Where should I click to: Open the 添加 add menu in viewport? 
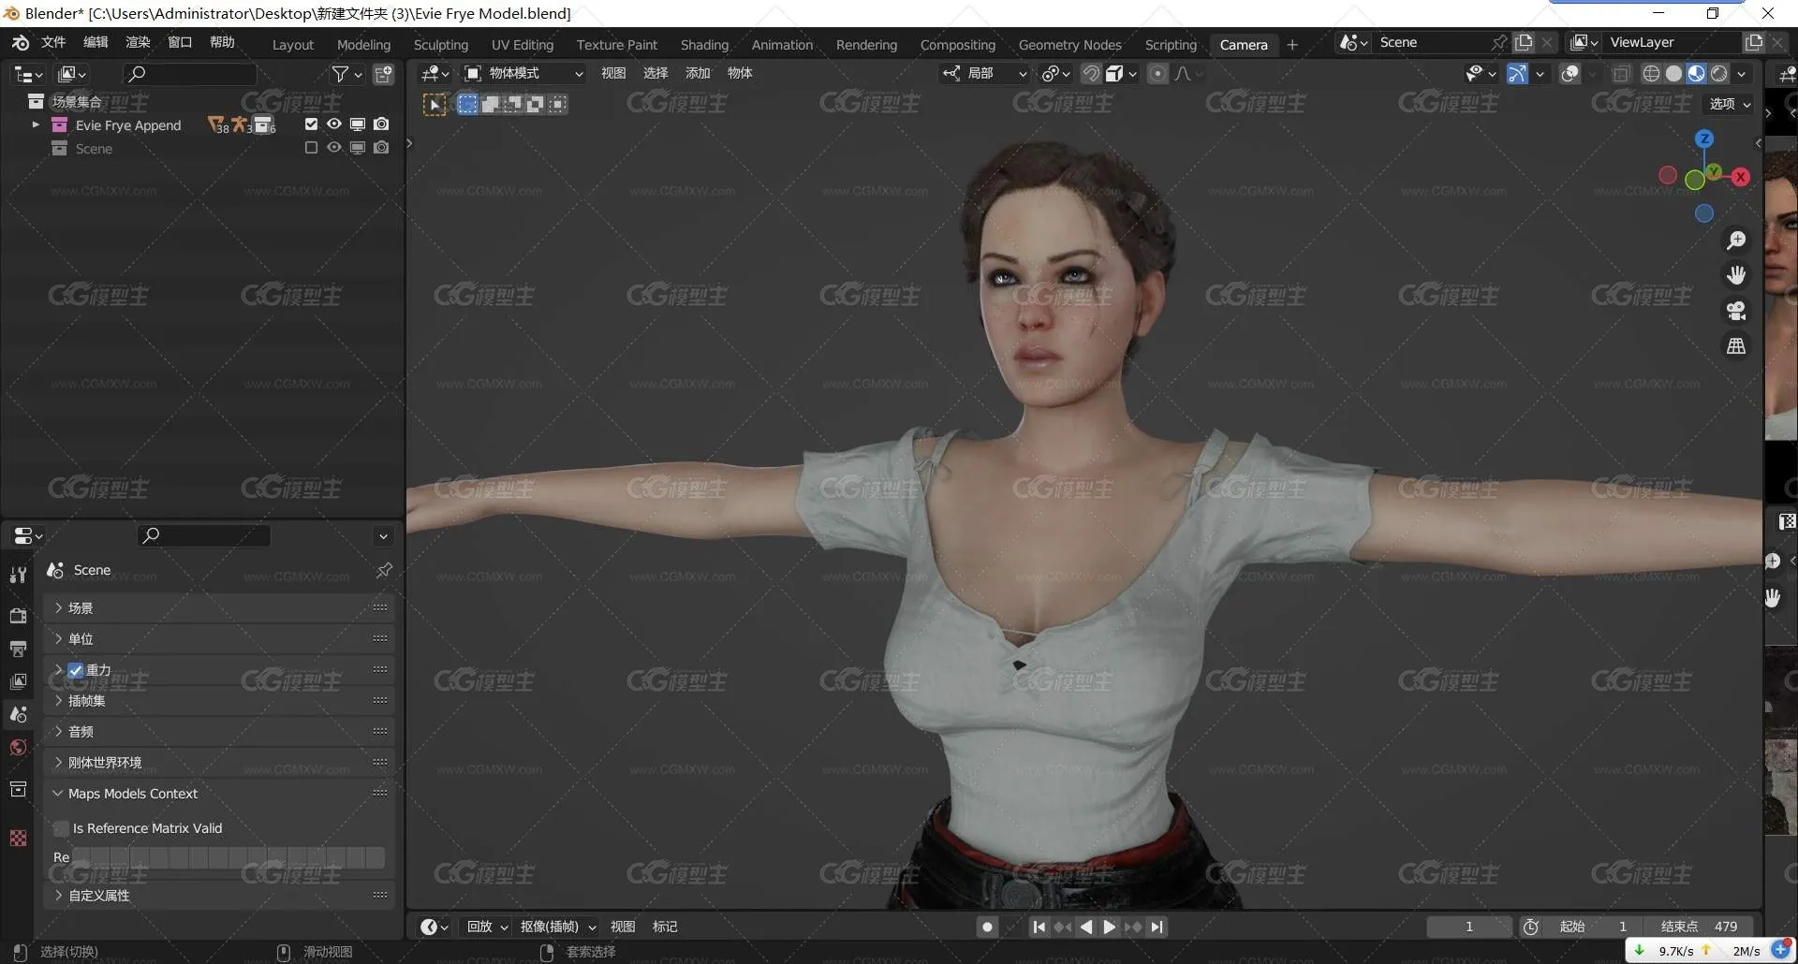pyautogui.click(x=698, y=73)
